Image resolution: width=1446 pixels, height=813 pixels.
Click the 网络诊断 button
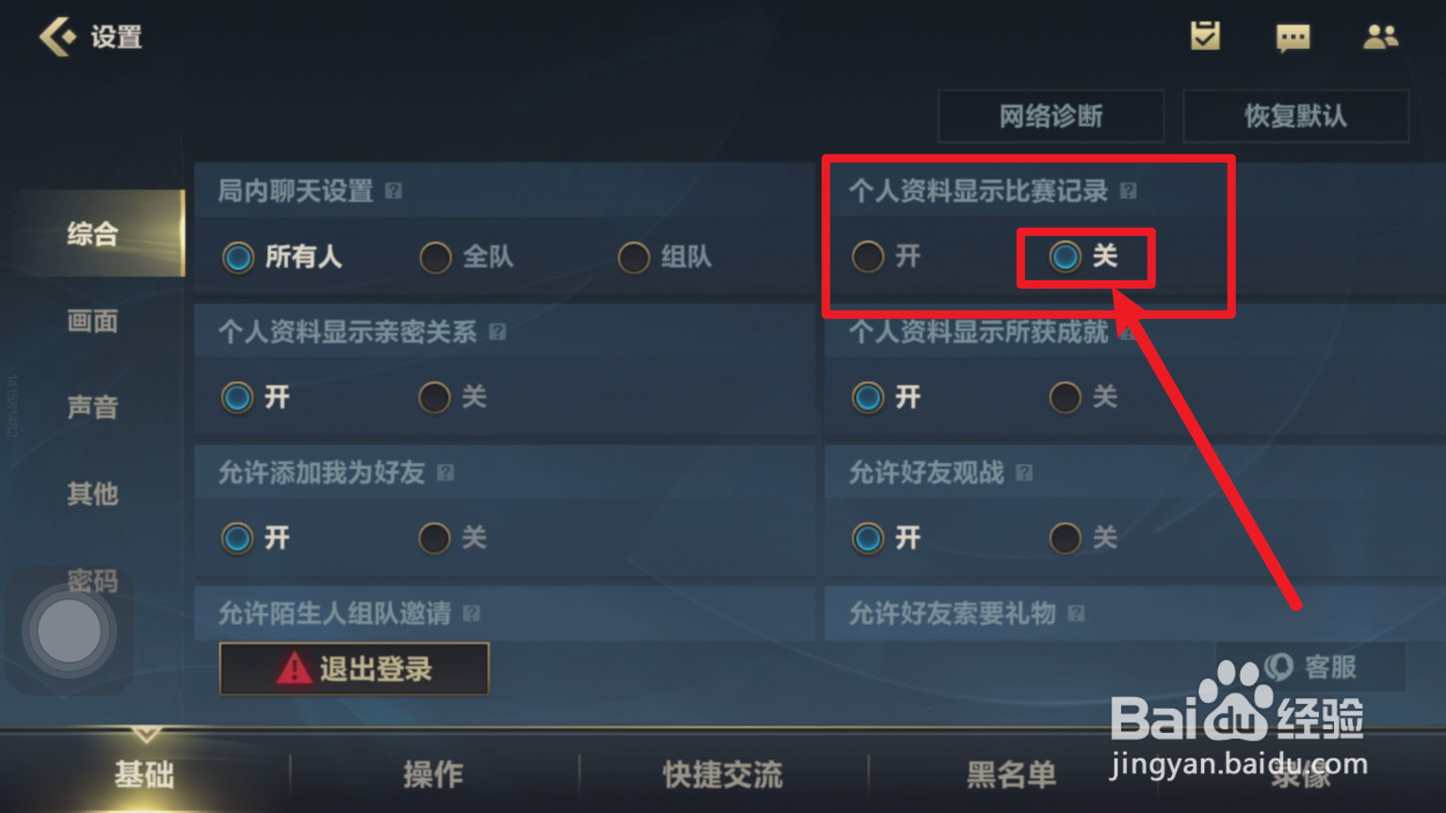coord(1051,116)
